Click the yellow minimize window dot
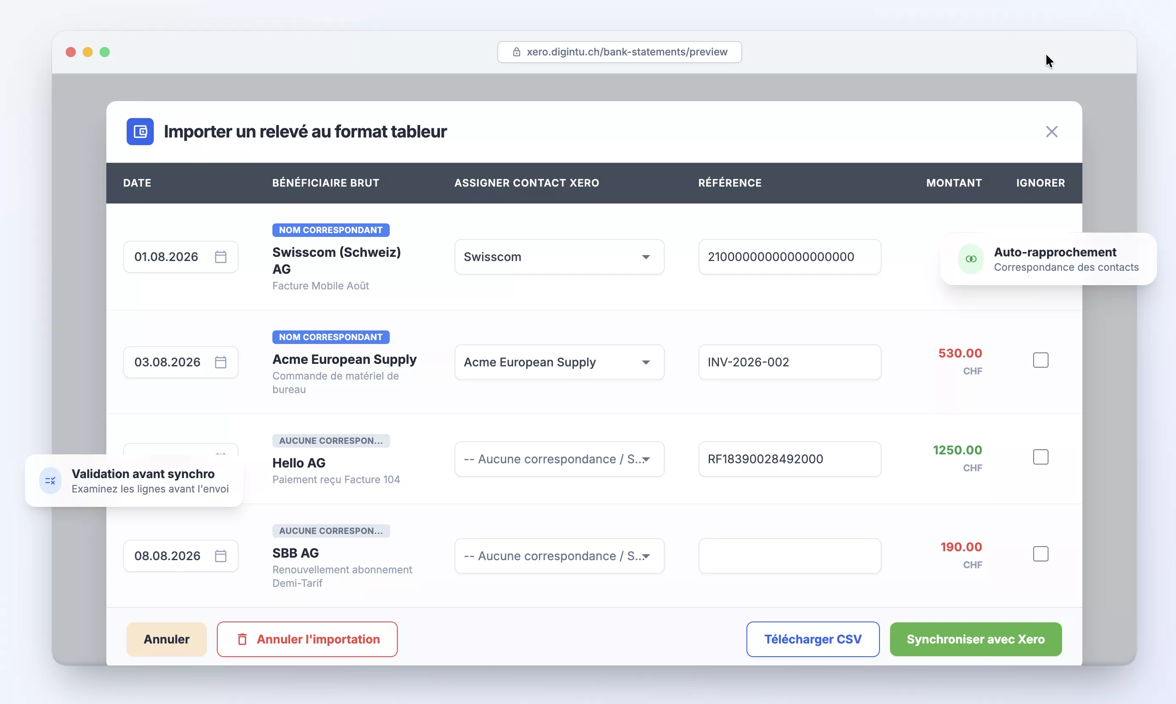Image resolution: width=1176 pixels, height=704 pixels. tap(88, 52)
